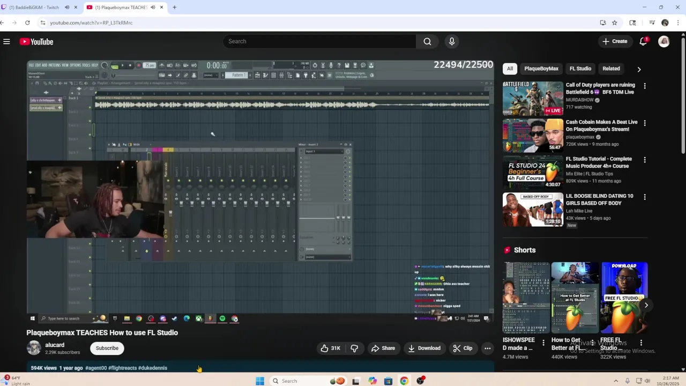Open Chrome media controls icon
The width and height of the screenshot is (686, 386).
coord(652,23)
